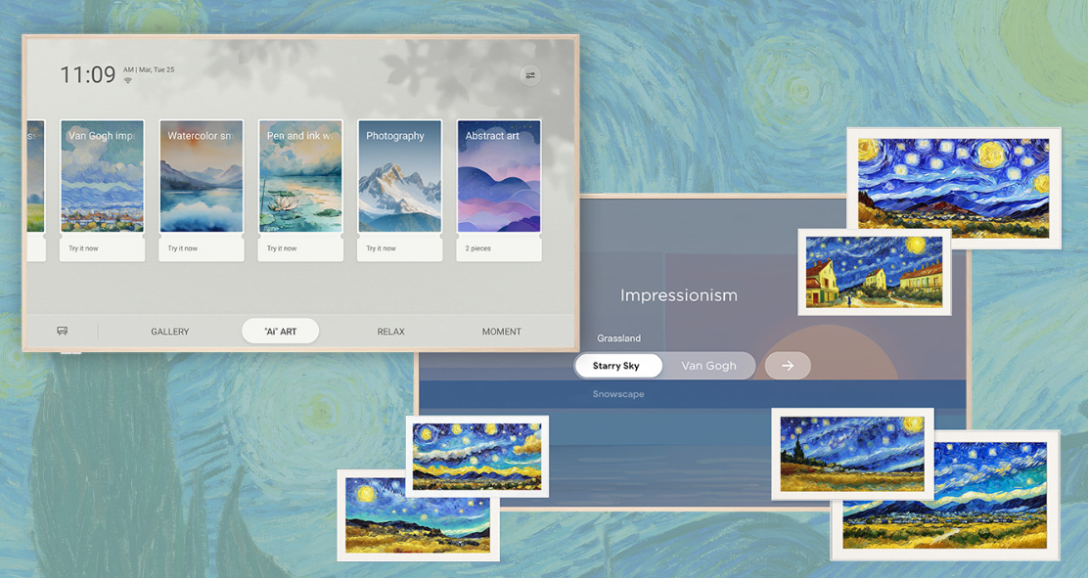Select the Pen and ink style card image
Image resolution: width=1088 pixels, height=578 pixels.
tap(301, 176)
